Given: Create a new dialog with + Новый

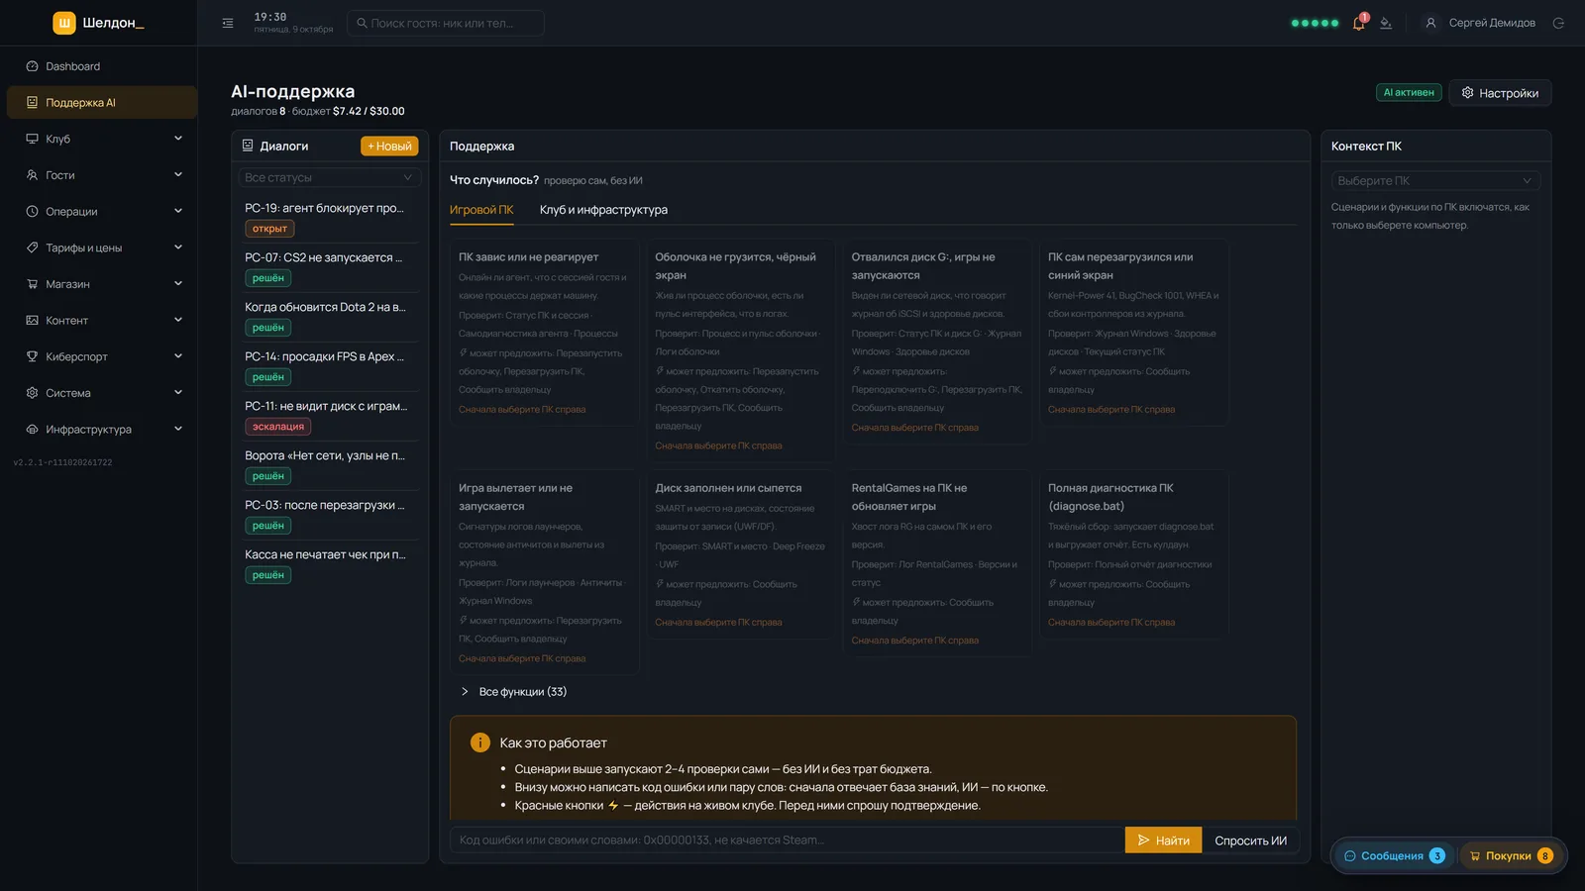Looking at the screenshot, I should coord(389,147).
